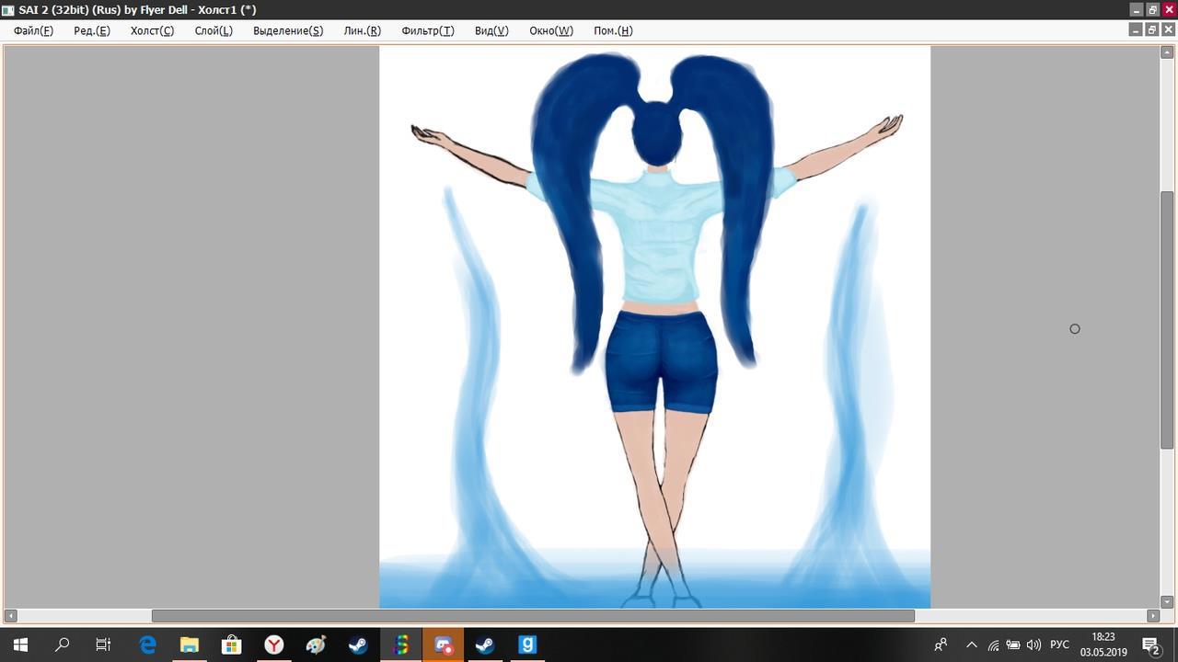Image resolution: width=1178 pixels, height=662 pixels.
Task: Open the Файл menu
Action: click(x=33, y=30)
